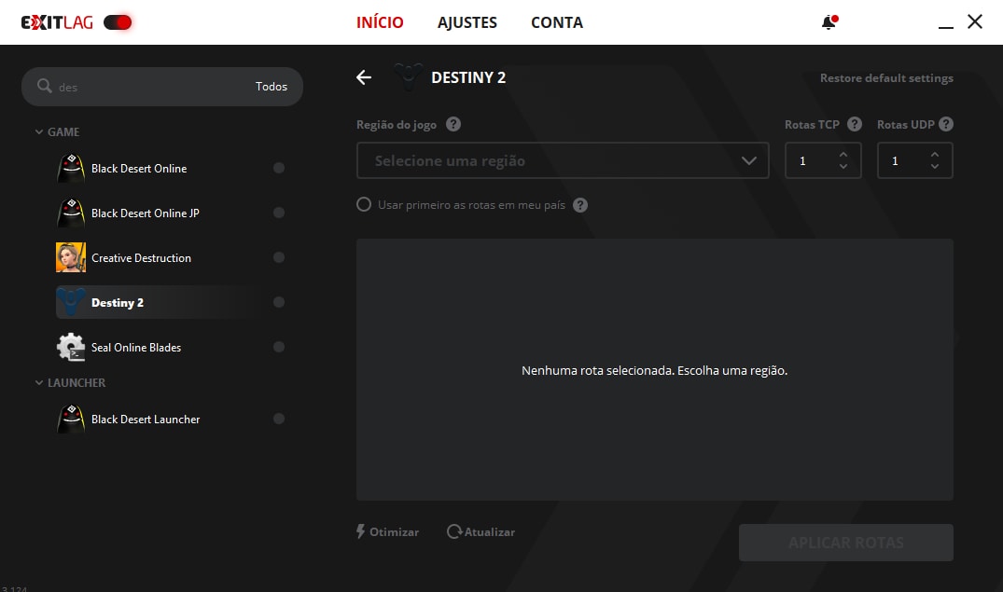Image resolution: width=1003 pixels, height=592 pixels.
Task: Click the notification bell icon
Action: click(828, 22)
